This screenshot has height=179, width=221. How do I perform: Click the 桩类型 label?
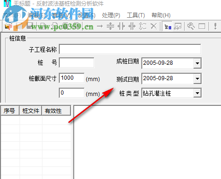click(129, 93)
